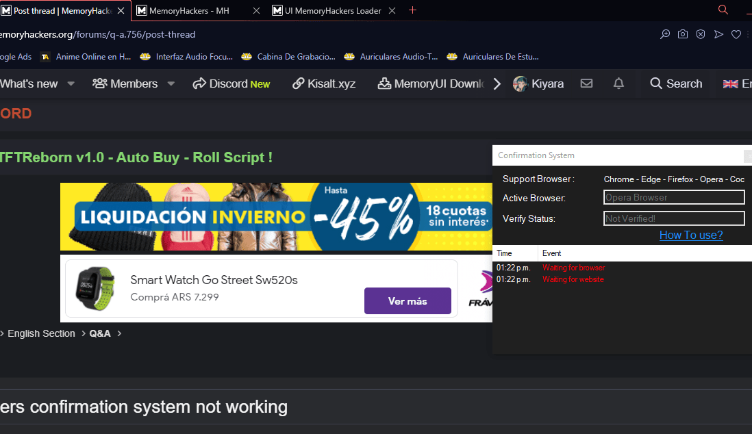Open the MemoryUI Download nav link
The width and height of the screenshot is (752, 434).
pos(431,84)
